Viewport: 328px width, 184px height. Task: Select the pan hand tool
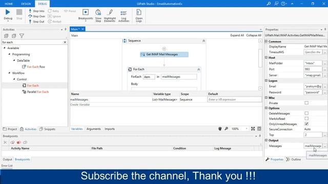coord(220,129)
